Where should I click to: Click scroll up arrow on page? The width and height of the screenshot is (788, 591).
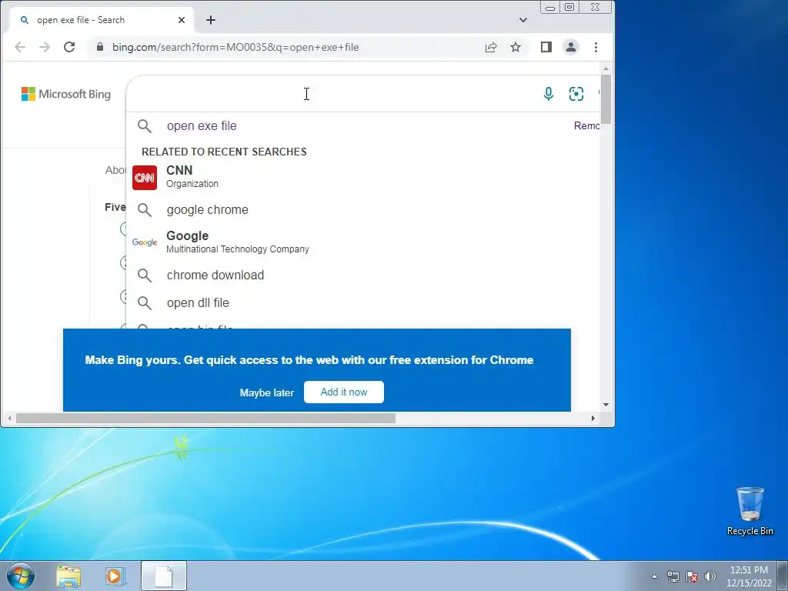point(606,68)
